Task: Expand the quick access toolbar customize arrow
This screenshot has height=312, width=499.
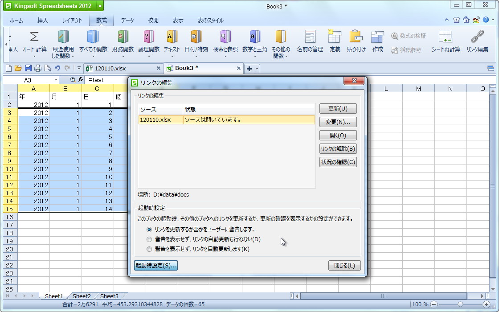Action: click(x=79, y=68)
